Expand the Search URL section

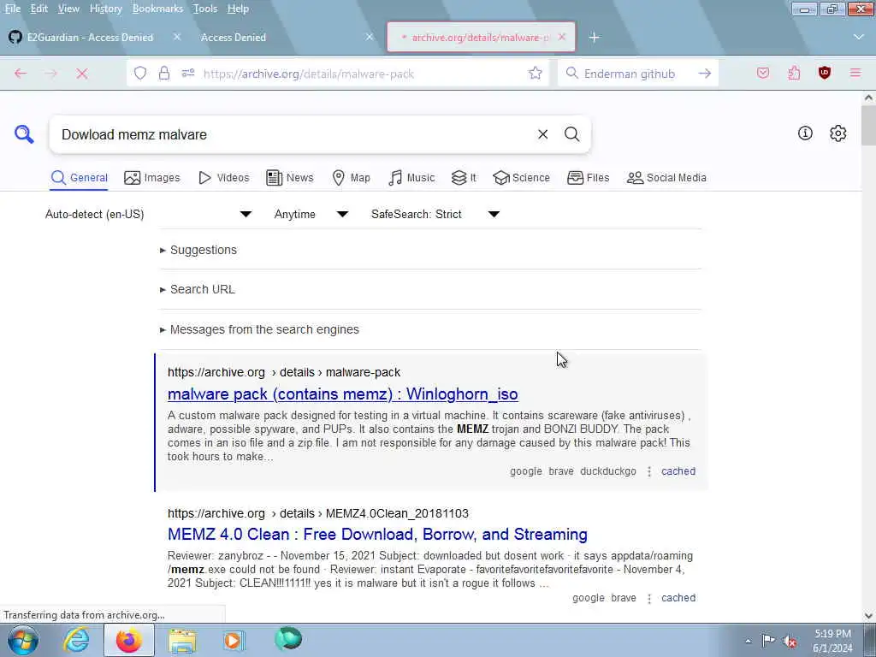pos(198,289)
